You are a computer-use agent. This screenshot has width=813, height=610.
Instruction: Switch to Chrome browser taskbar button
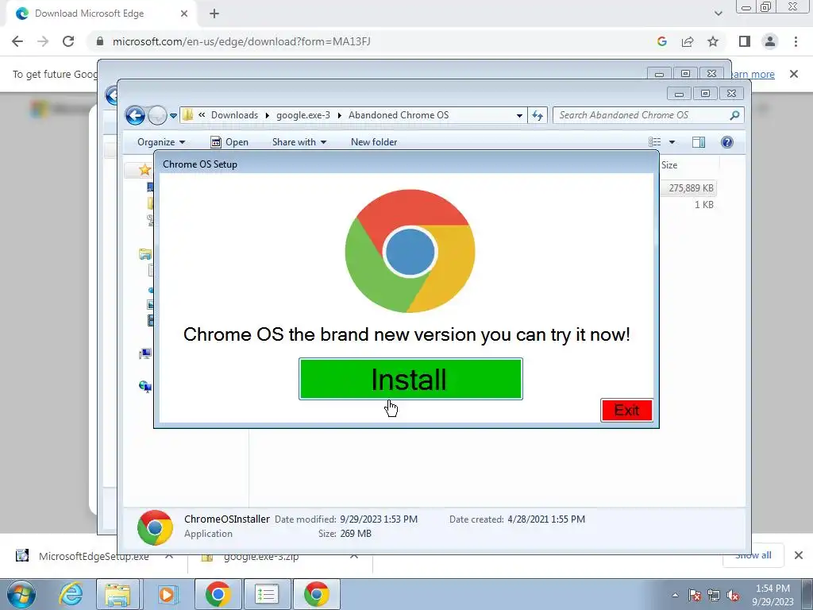[218, 594]
